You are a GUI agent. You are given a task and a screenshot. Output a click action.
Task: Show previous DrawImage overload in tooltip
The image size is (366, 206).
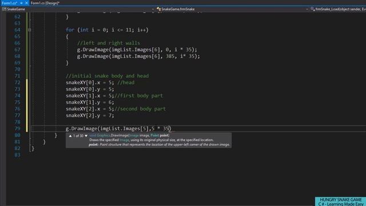(x=70, y=136)
